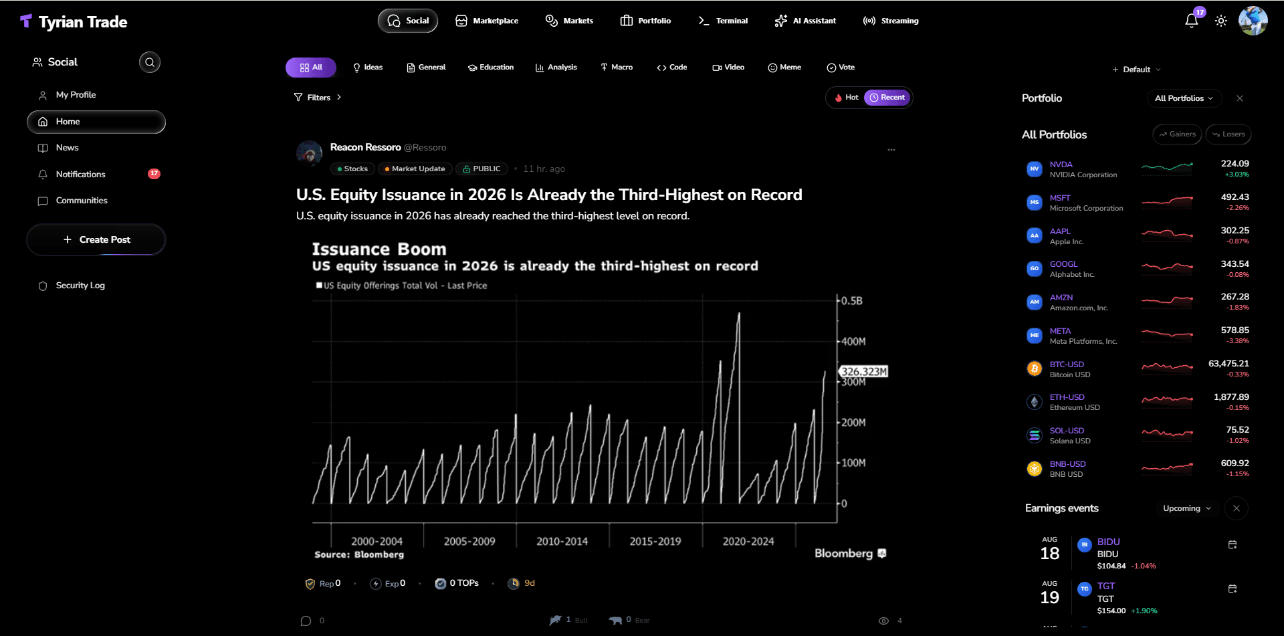Select the Education category tab

(x=491, y=68)
